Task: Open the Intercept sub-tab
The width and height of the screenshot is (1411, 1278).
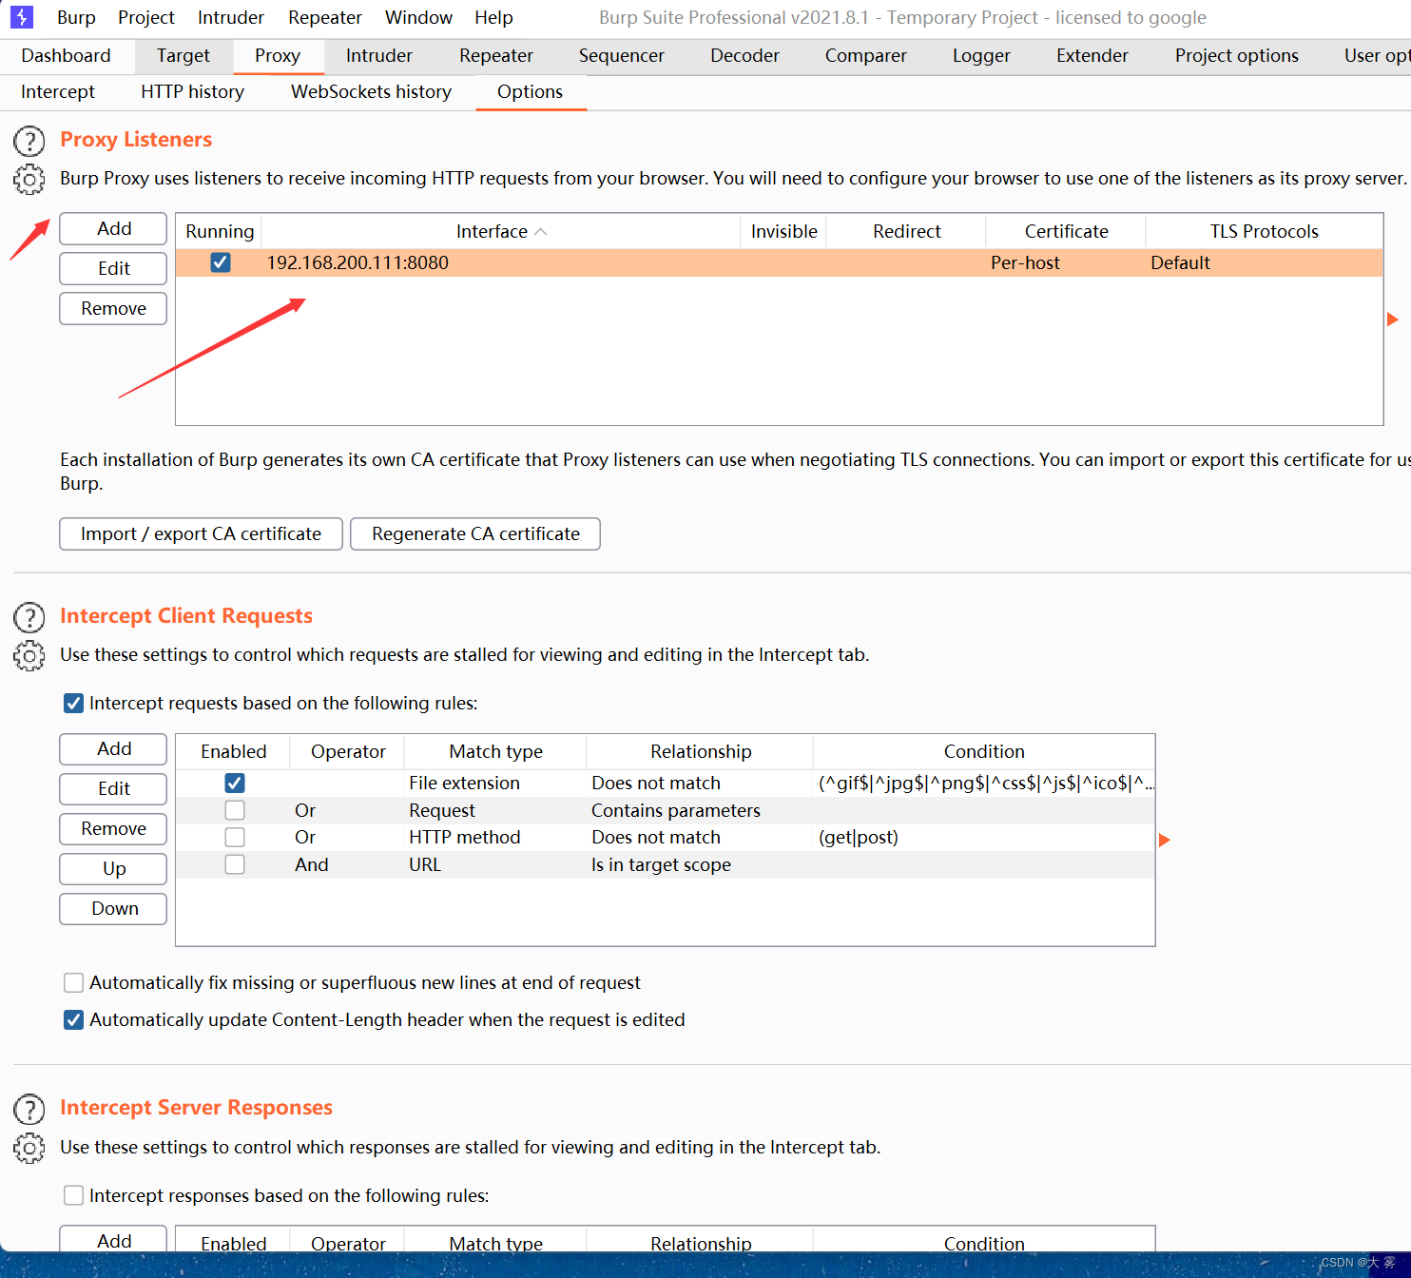Action: (58, 91)
